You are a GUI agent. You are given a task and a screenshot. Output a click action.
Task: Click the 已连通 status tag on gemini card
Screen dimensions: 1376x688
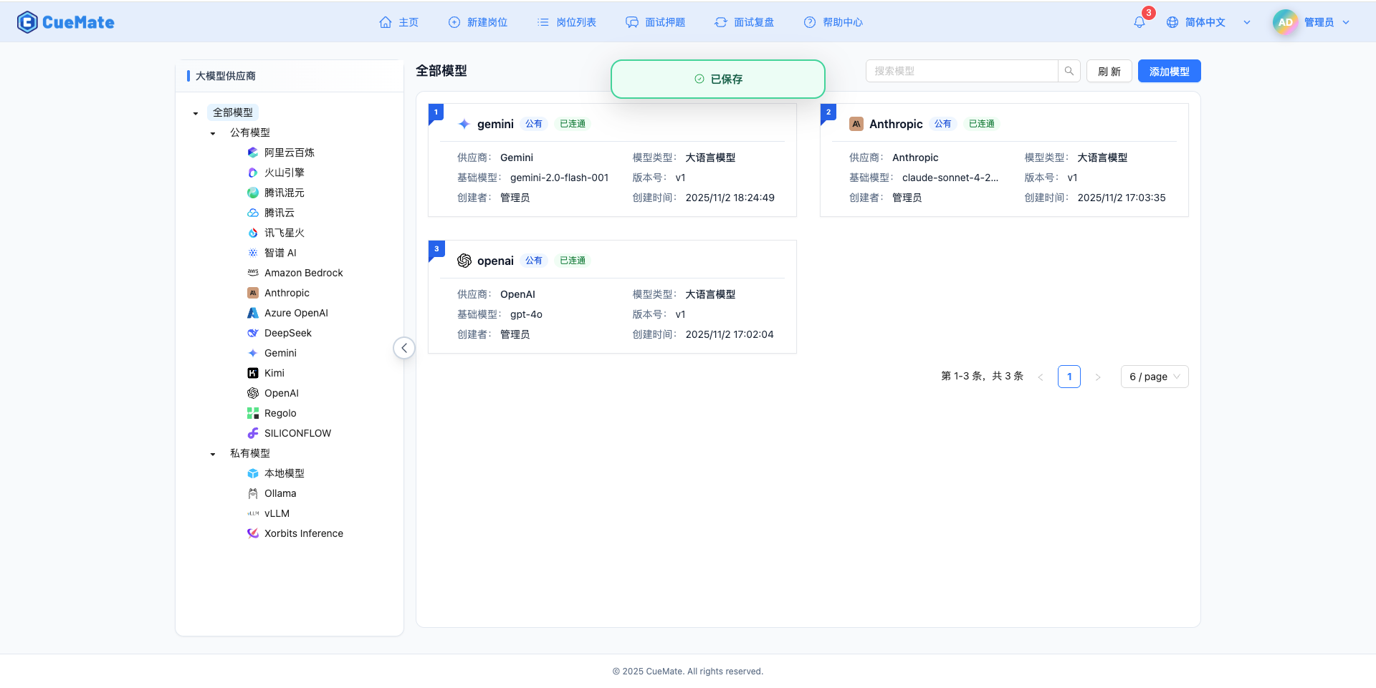571,123
